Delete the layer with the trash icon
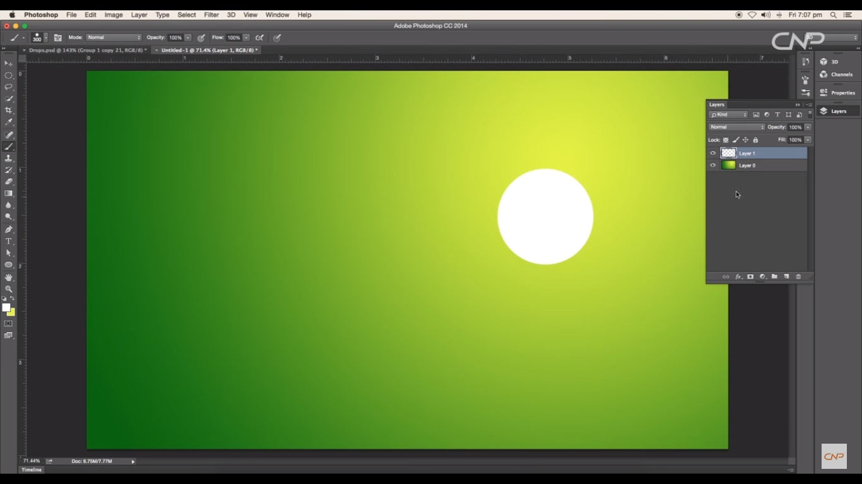This screenshot has height=484, width=862. (798, 277)
